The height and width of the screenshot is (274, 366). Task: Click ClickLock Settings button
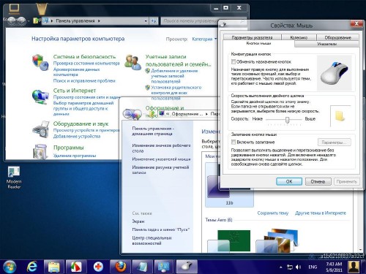(335, 142)
